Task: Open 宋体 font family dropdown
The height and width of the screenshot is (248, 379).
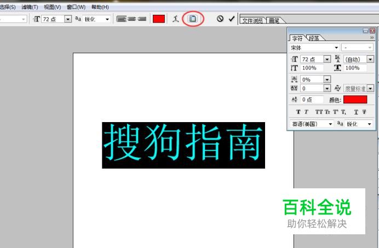Action: [x=336, y=48]
